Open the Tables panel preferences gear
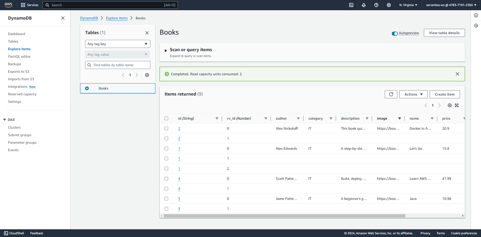This screenshot has width=481, height=237. pyautogui.click(x=147, y=75)
